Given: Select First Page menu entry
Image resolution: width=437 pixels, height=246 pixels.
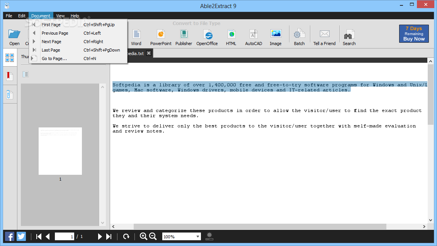Looking at the screenshot, I should [x=78, y=25].
